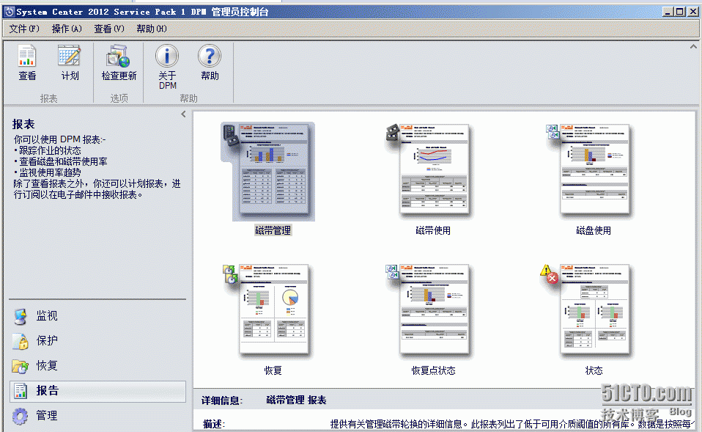702x432 pixels.
Task: Click the 磁带使用 report label
Action: pyautogui.click(x=433, y=230)
